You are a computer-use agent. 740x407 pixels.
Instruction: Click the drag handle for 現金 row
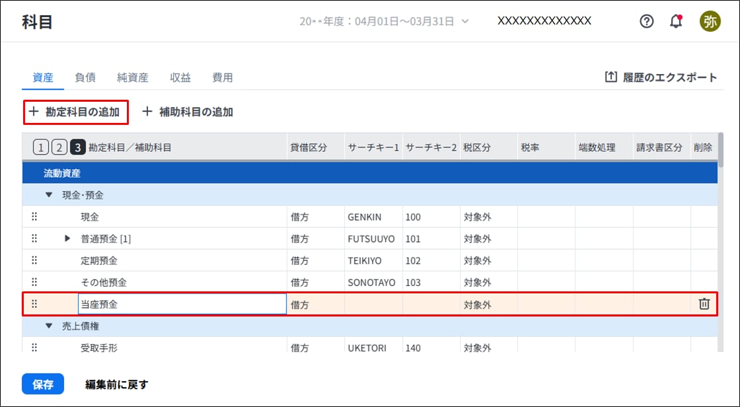tap(34, 217)
